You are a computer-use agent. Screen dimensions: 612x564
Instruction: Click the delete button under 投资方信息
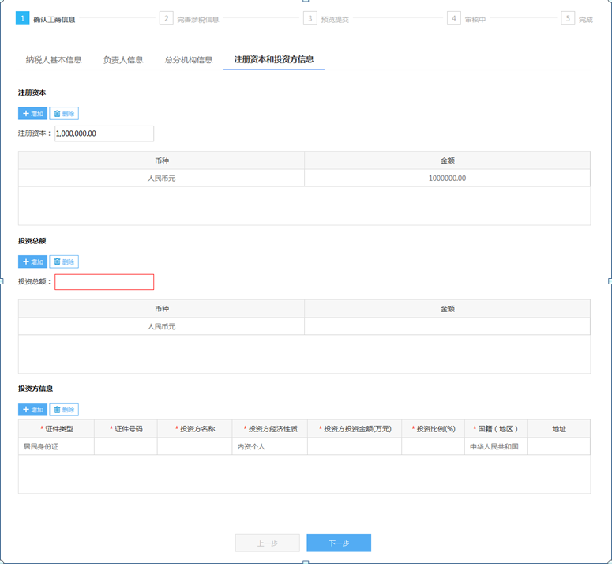64,410
